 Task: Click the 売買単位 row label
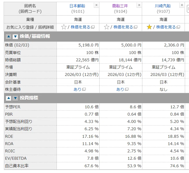(13, 53)
